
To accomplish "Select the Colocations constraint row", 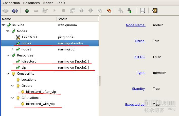I will [50, 98].
